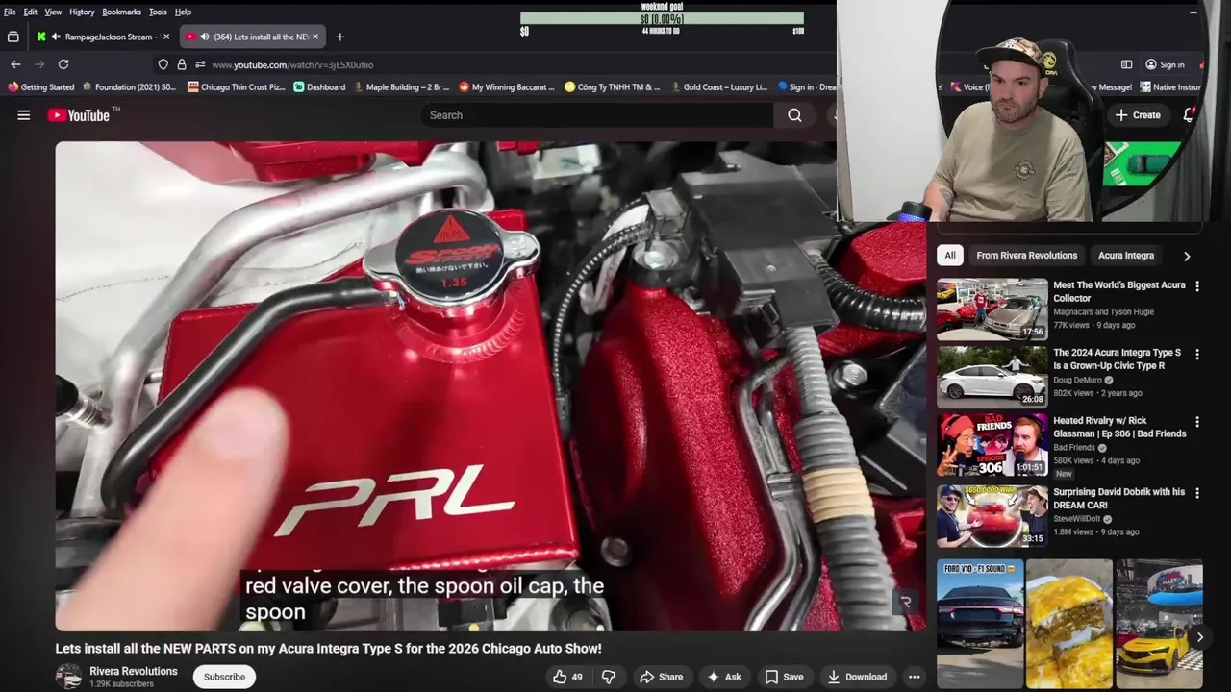Open the My Winning Baccarat bookmark
Image resolution: width=1231 pixels, height=692 pixels.
pyautogui.click(x=507, y=86)
